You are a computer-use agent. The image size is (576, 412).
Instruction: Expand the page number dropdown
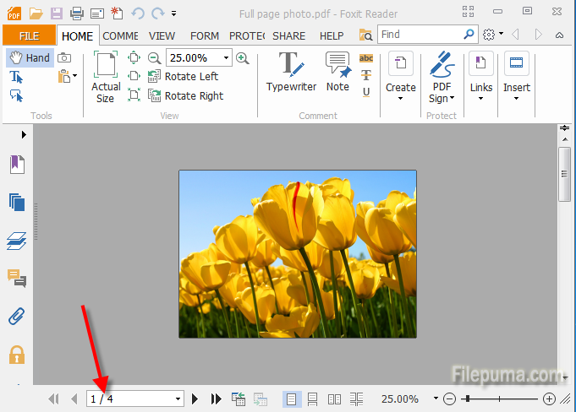178,398
